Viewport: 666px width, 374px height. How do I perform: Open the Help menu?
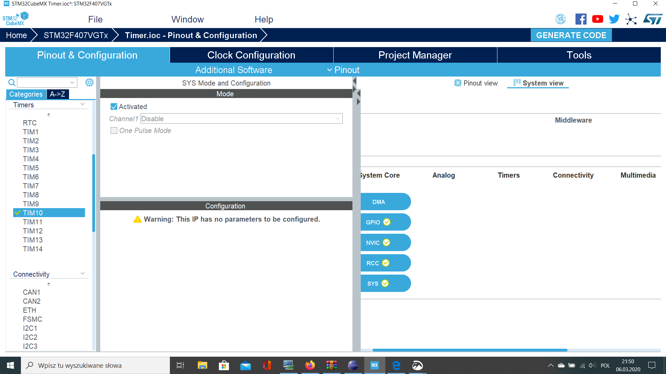(264, 19)
